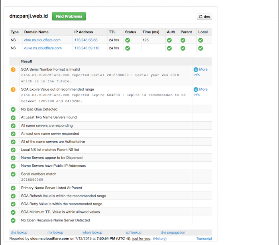Screen dimensions: 279x245
Task: Go to the mx lookup tool
Action: point(55,233)
